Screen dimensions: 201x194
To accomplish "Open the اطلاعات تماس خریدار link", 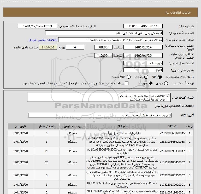I will pos(43,40).
